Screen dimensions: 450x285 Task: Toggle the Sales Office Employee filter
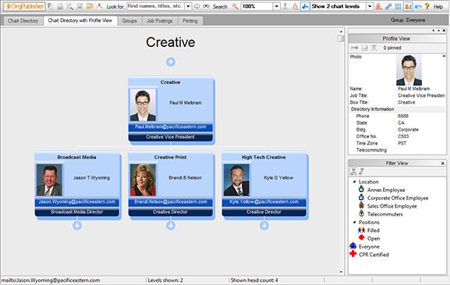pyautogui.click(x=392, y=206)
